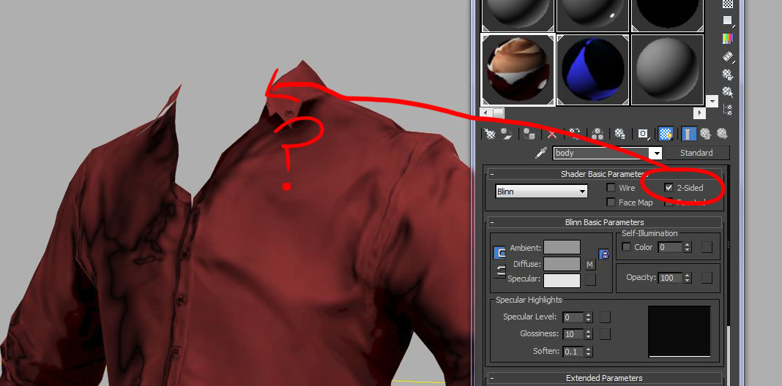This screenshot has height=386, width=782.
Task: Enable the Self-Illumination Color checkbox
Action: click(626, 247)
